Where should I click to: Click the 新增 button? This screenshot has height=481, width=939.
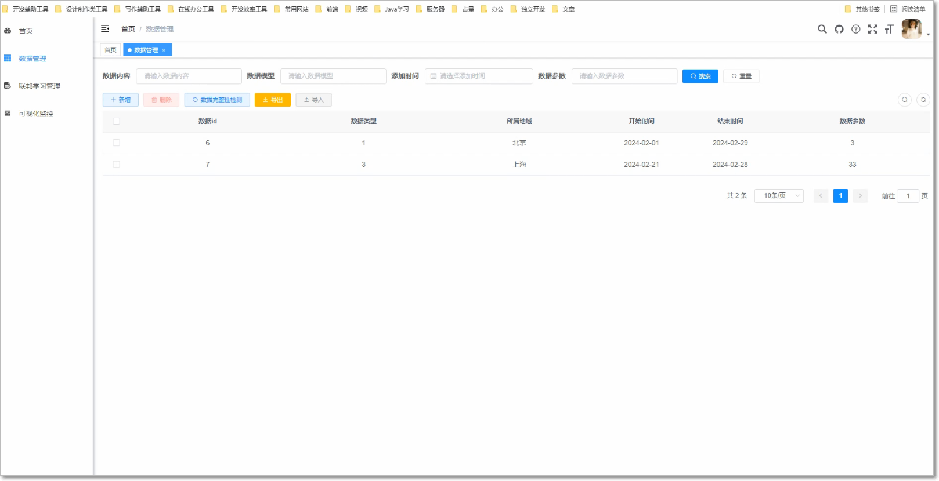121,100
